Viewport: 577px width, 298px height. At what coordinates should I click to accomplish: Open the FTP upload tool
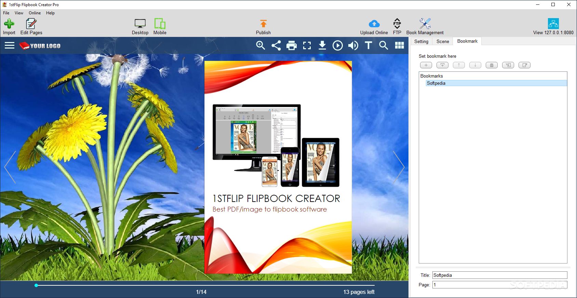point(397,27)
